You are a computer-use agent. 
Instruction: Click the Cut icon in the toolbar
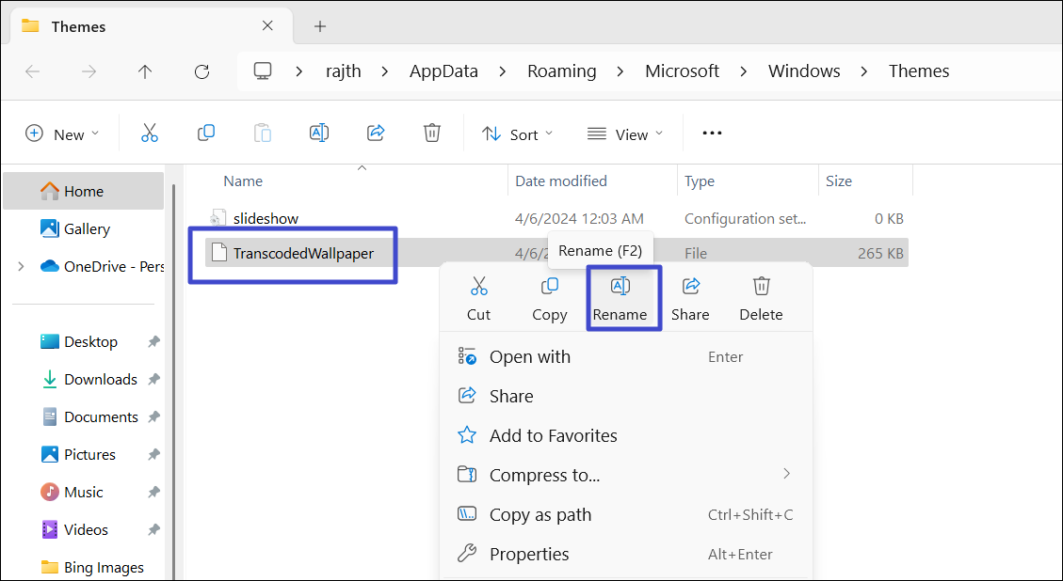[149, 133]
